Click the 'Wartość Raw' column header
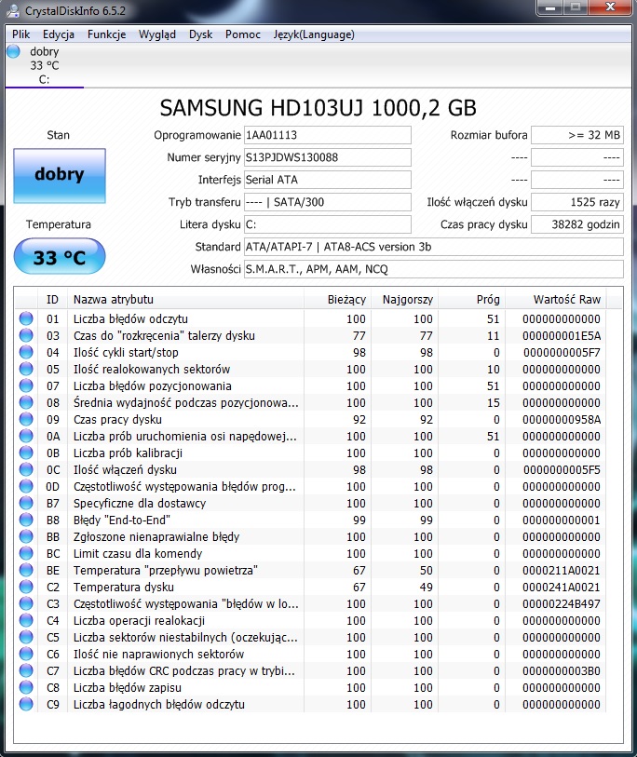The height and width of the screenshot is (757, 637). 555,299
